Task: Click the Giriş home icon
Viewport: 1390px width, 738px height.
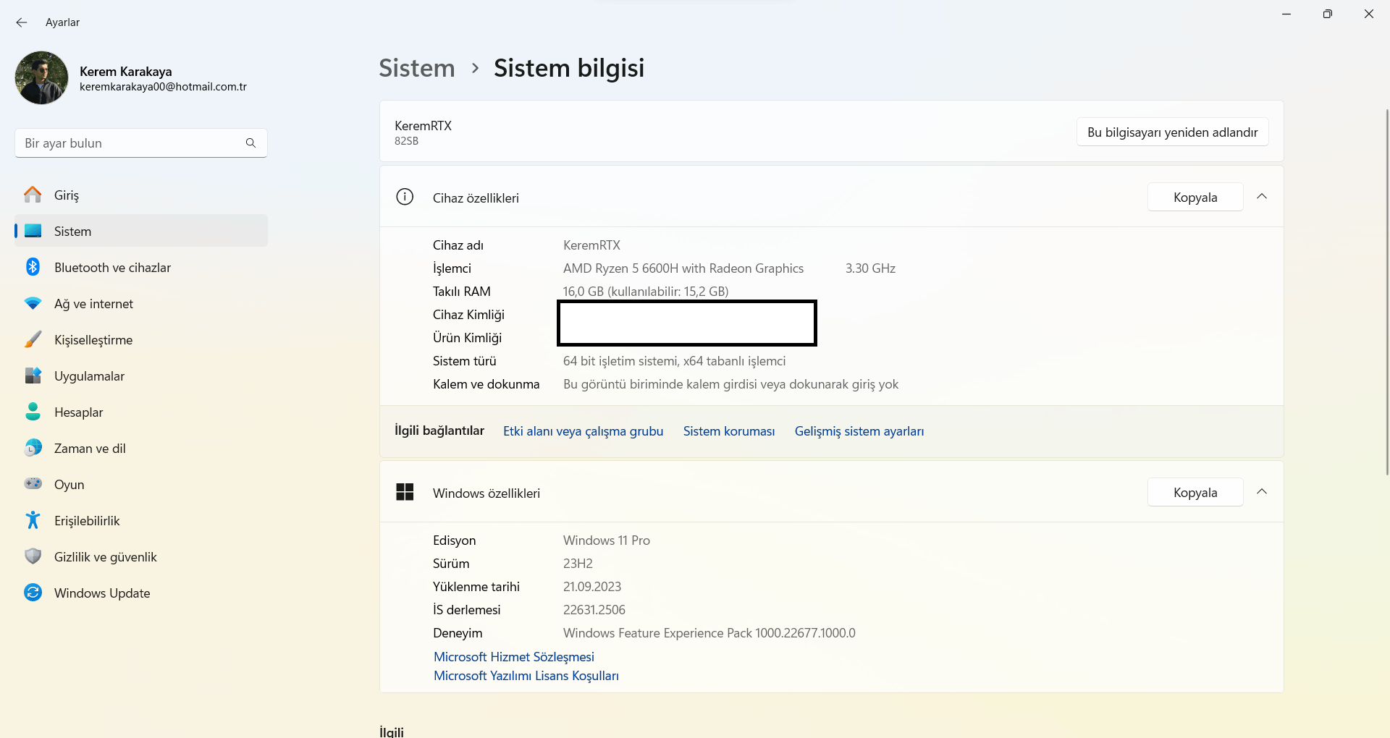Action: pyautogui.click(x=33, y=195)
